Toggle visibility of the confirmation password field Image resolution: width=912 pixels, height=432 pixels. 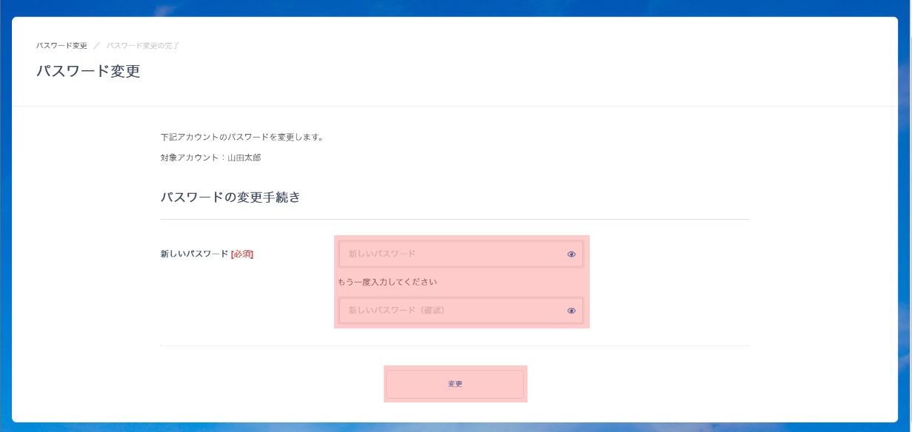coord(571,311)
